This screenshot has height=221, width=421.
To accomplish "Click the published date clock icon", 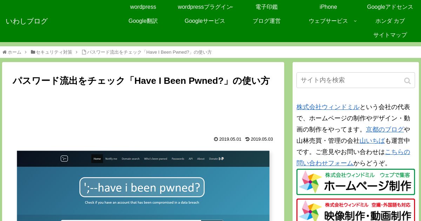I will click(216, 139).
